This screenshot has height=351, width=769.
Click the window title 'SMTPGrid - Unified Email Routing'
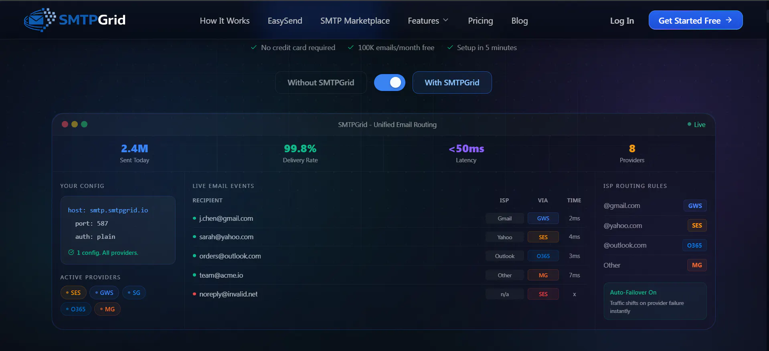pos(387,125)
